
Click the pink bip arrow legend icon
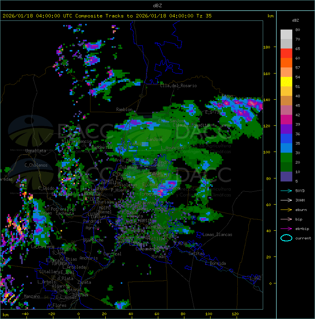[286, 219]
